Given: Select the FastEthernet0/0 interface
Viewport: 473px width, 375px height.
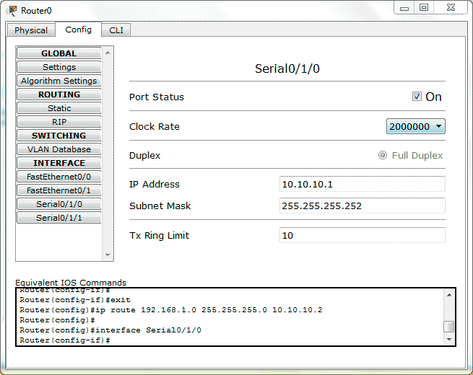Looking at the screenshot, I should point(59,177).
